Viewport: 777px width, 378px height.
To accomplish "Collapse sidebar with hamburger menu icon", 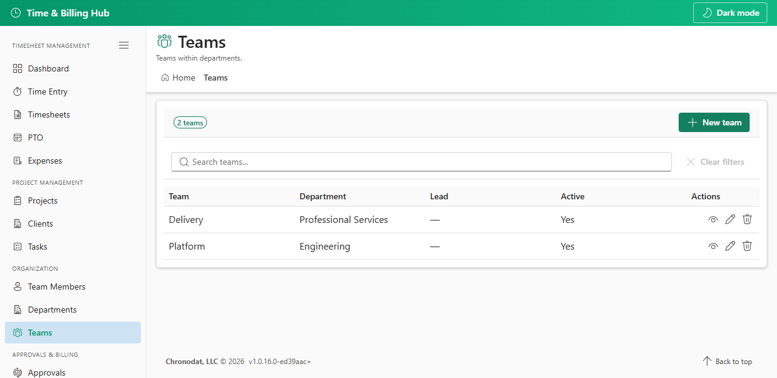I will pyautogui.click(x=124, y=45).
